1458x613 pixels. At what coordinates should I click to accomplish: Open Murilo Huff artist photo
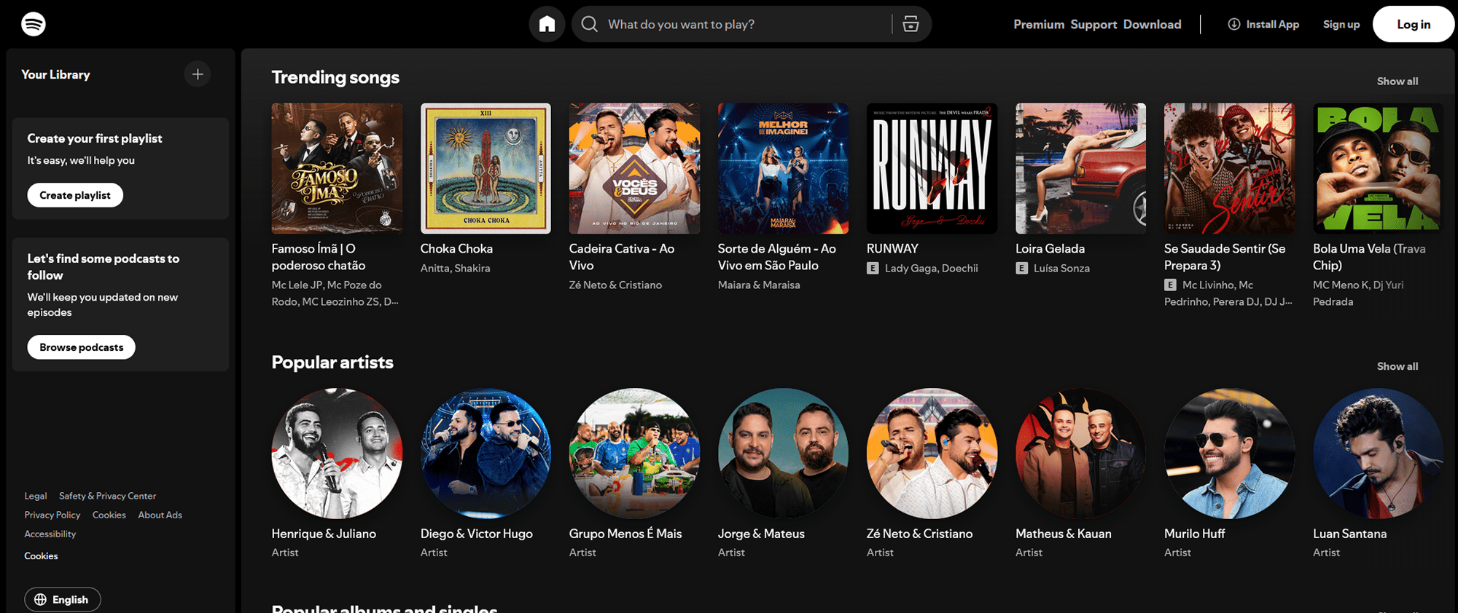[1229, 453]
